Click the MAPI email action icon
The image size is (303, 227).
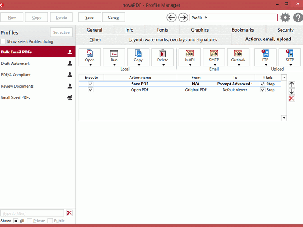(x=190, y=53)
